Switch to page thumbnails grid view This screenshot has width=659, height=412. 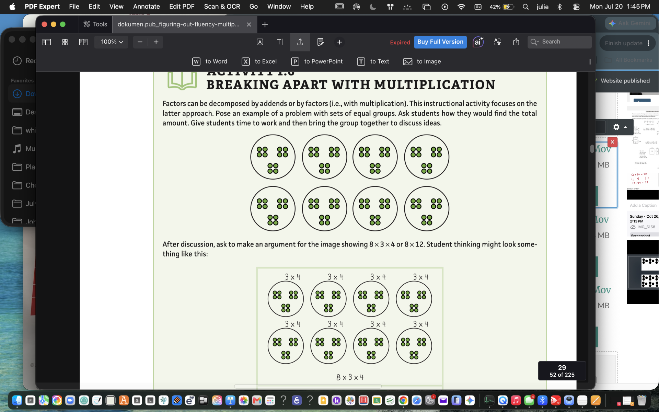tap(65, 42)
